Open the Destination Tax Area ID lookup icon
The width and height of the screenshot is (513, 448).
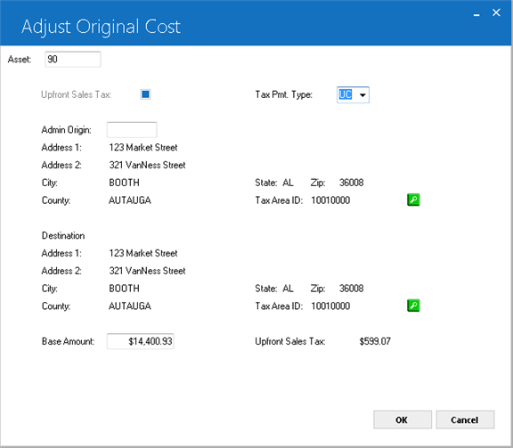[x=413, y=305]
